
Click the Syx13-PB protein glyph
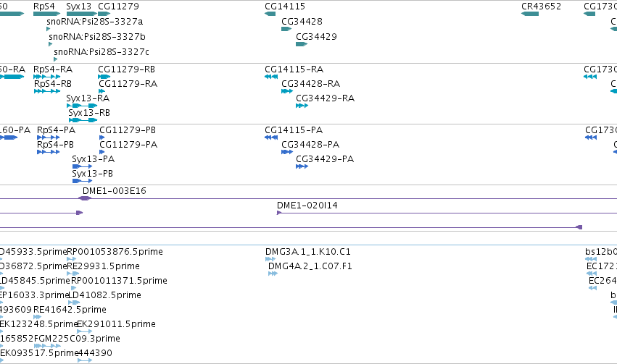[x=82, y=181]
